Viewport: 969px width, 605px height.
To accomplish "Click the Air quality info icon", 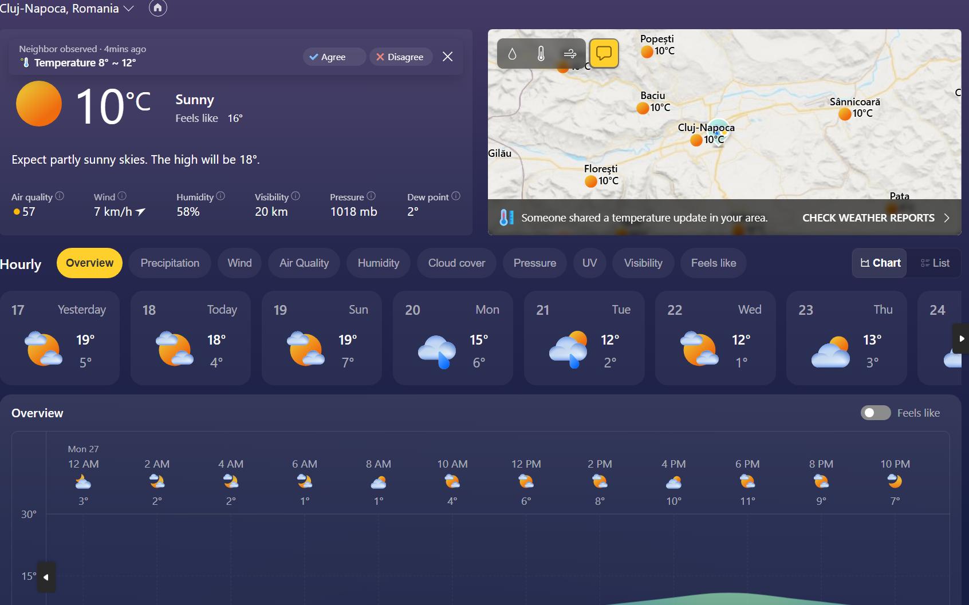I will pos(60,196).
